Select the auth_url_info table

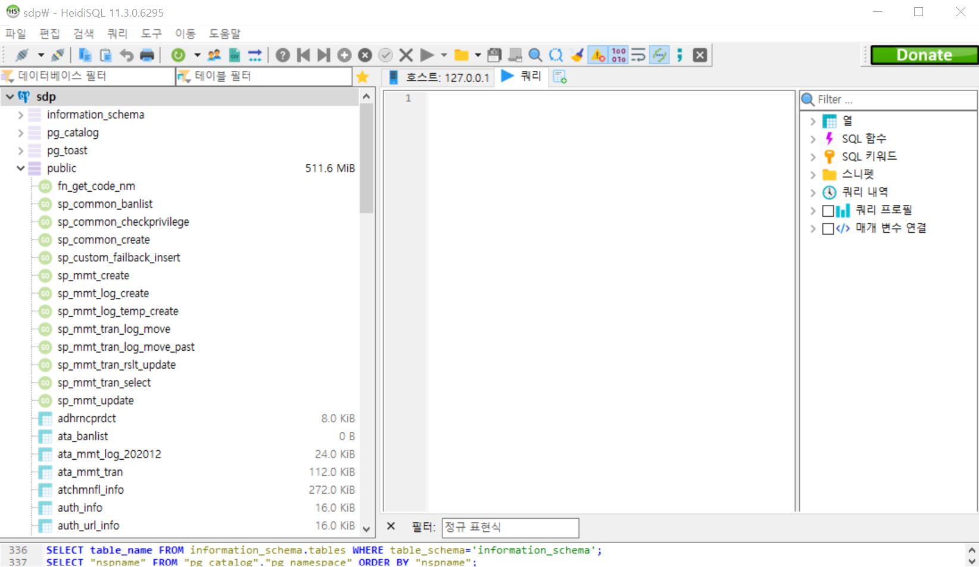coord(88,526)
